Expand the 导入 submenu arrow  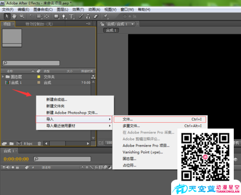(x=110, y=119)
